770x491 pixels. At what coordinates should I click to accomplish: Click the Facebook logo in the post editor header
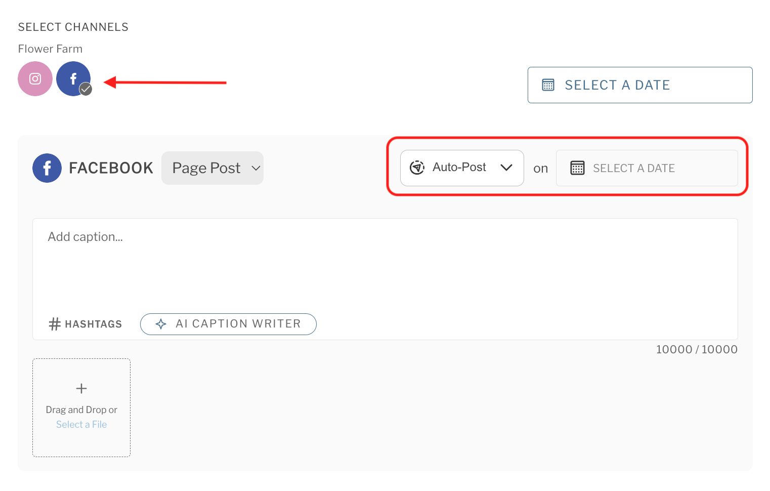[x=47, y=168]
